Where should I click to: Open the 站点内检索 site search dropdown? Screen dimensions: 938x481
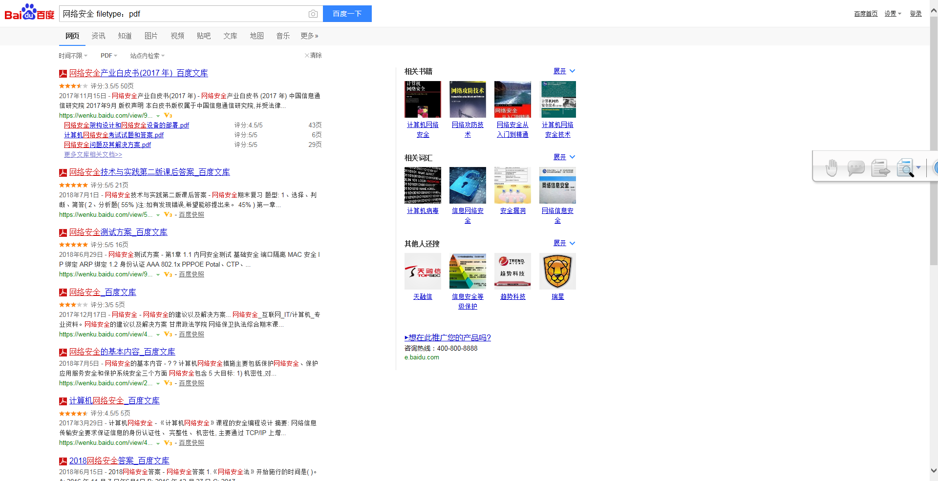point(147,56)
